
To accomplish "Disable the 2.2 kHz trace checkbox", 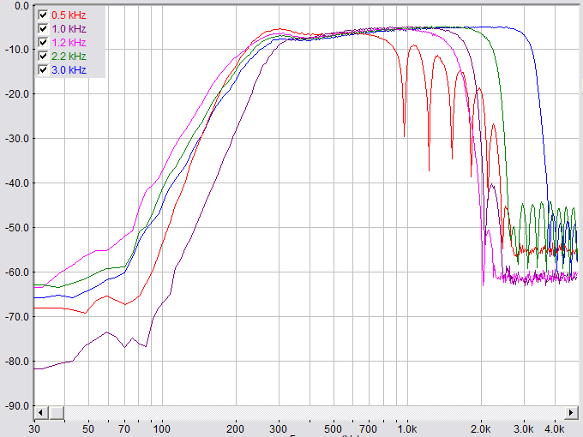I will [43, 55].
